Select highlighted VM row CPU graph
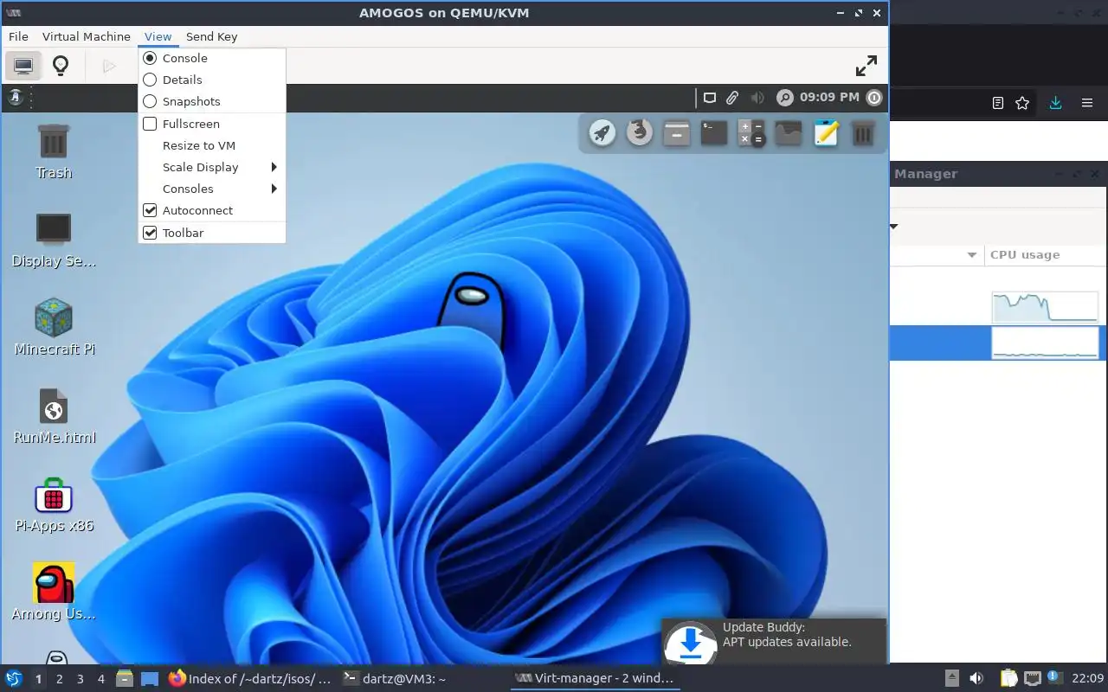This screenshot has width=1108, height=692. pyautogui.click(x=1045, y=343)
